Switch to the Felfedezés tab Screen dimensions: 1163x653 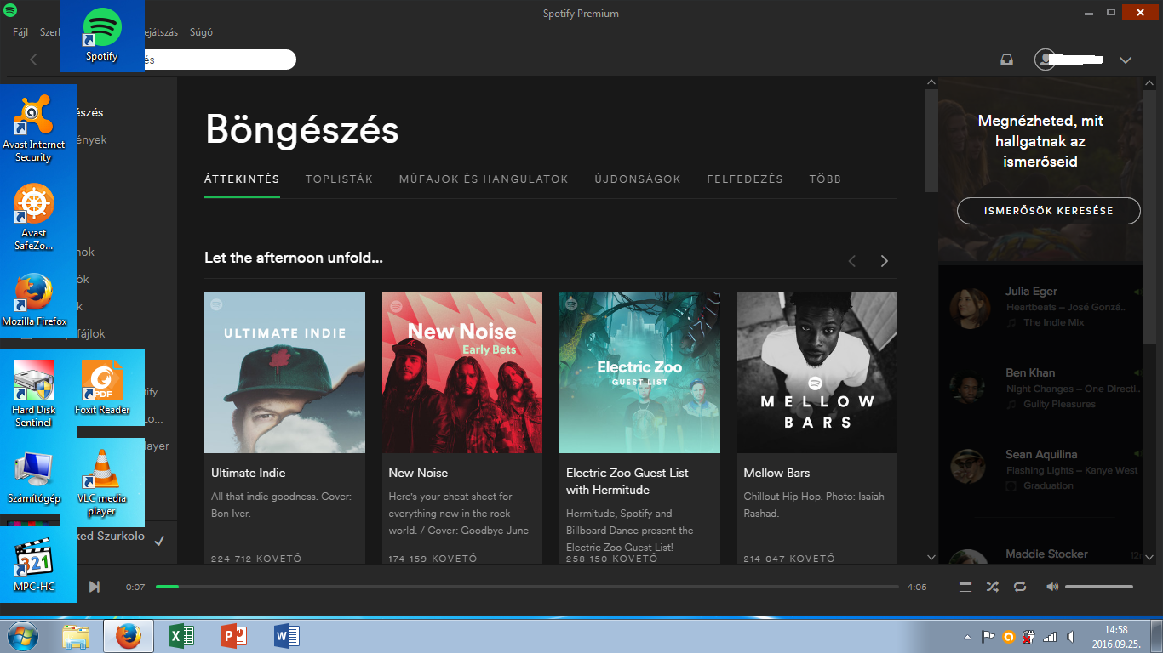pos(745,179)
